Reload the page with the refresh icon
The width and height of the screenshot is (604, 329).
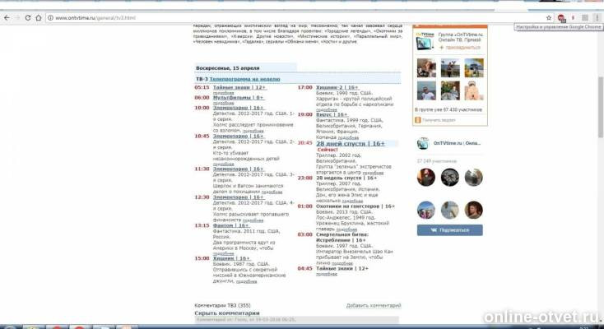pos(28,18)
